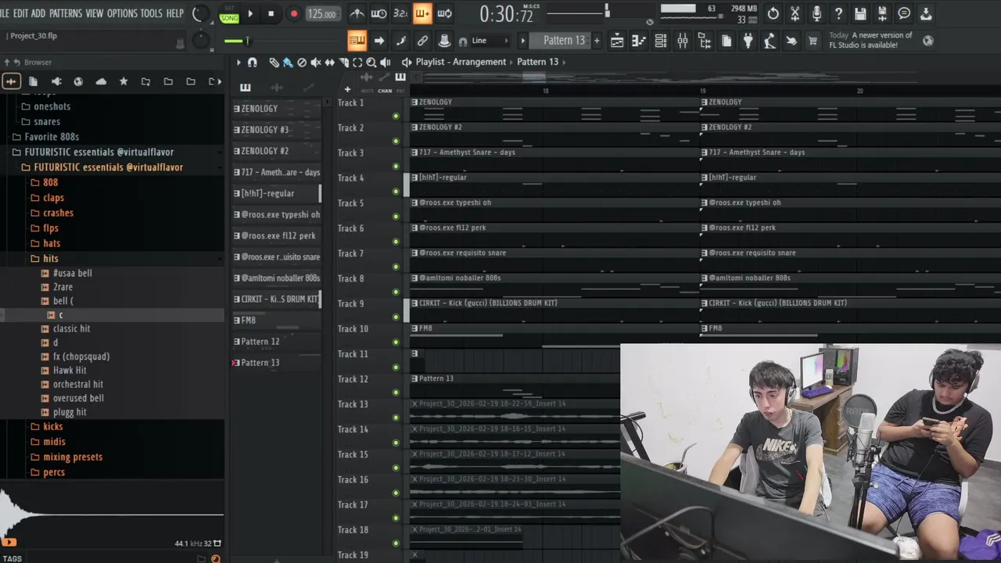Click the record button
Screen dimensions: 1001x563
294,13
